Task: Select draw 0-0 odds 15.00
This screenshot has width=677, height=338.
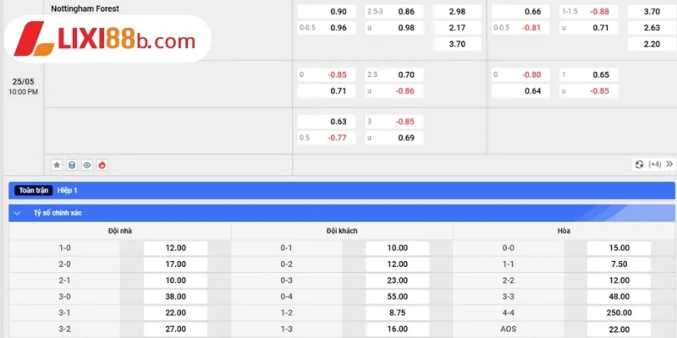Action: point(619,248)
